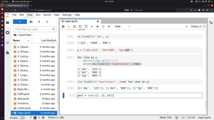The height and width of the screenshot is (120, 214).
Task: Open 2. Operat... notebook file
Action: click(x=34, y=47)
